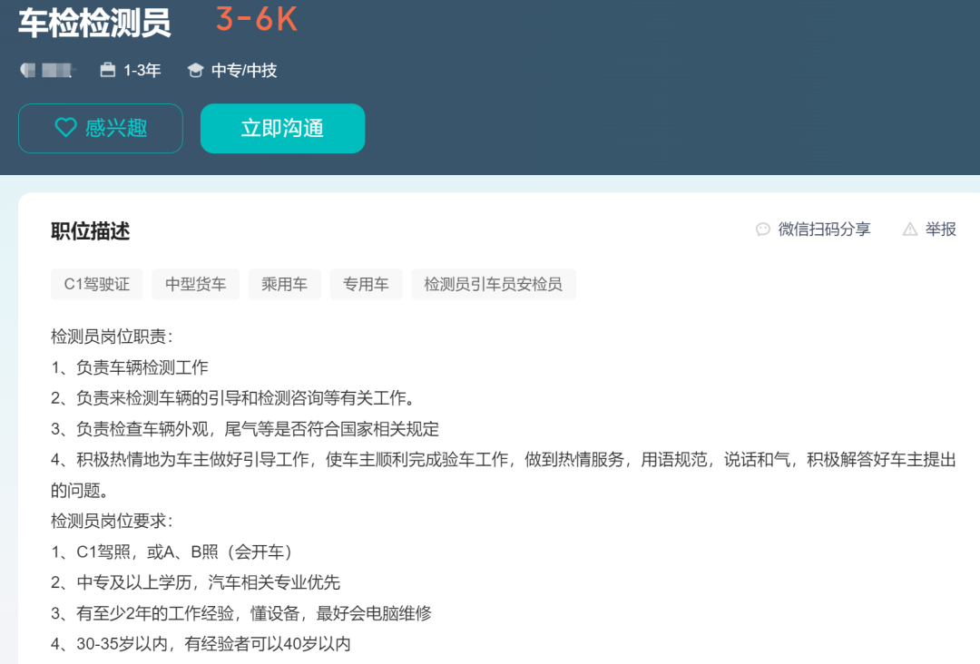Click the 有至少2年的工作经验 requirement line

point(241,613)
